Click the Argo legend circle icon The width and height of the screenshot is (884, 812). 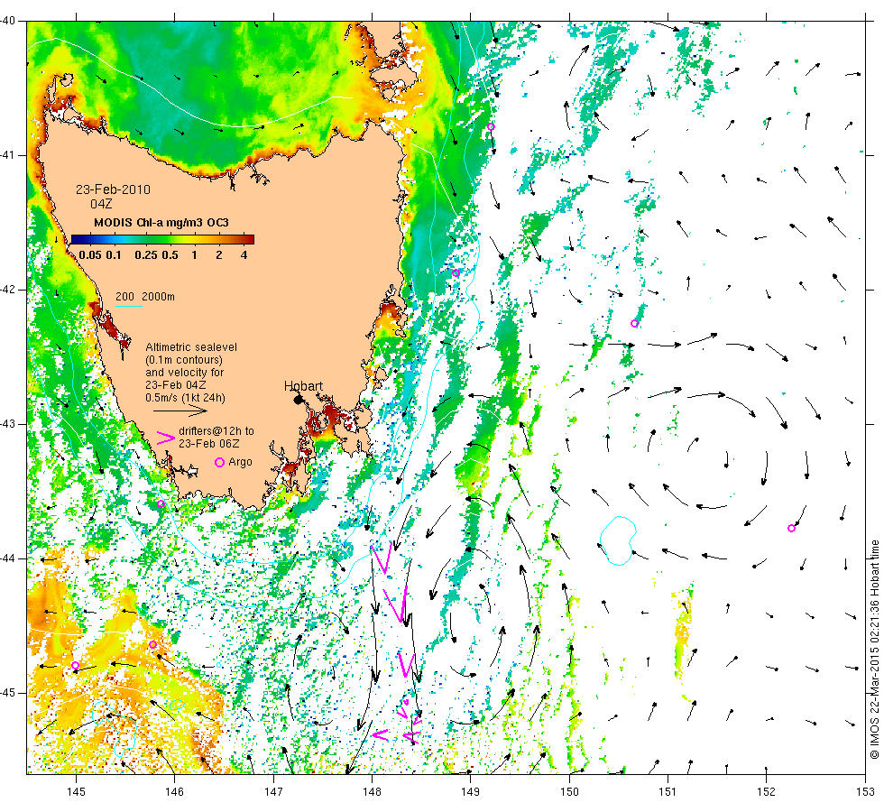pos(220,462)
